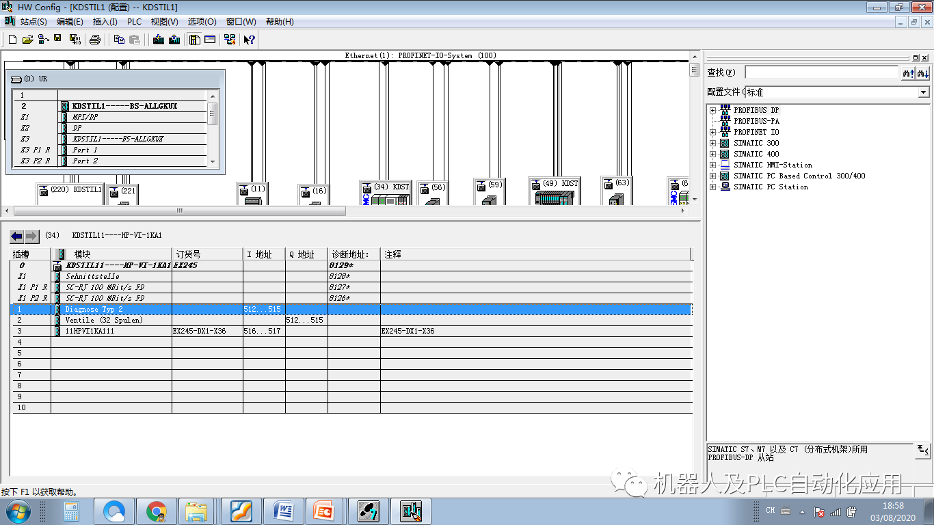Screen dimensions: 934x525
Task: Select device (11) in network view
Action: click(x=252, y=193)
